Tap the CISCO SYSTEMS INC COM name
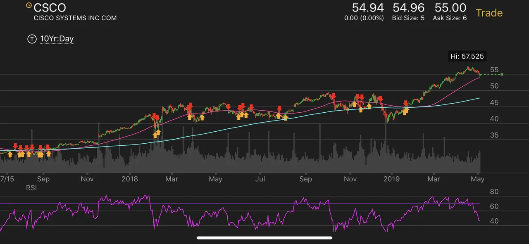Screen dimensions: 529x244 pyautogui.click(x=75, y=18)
